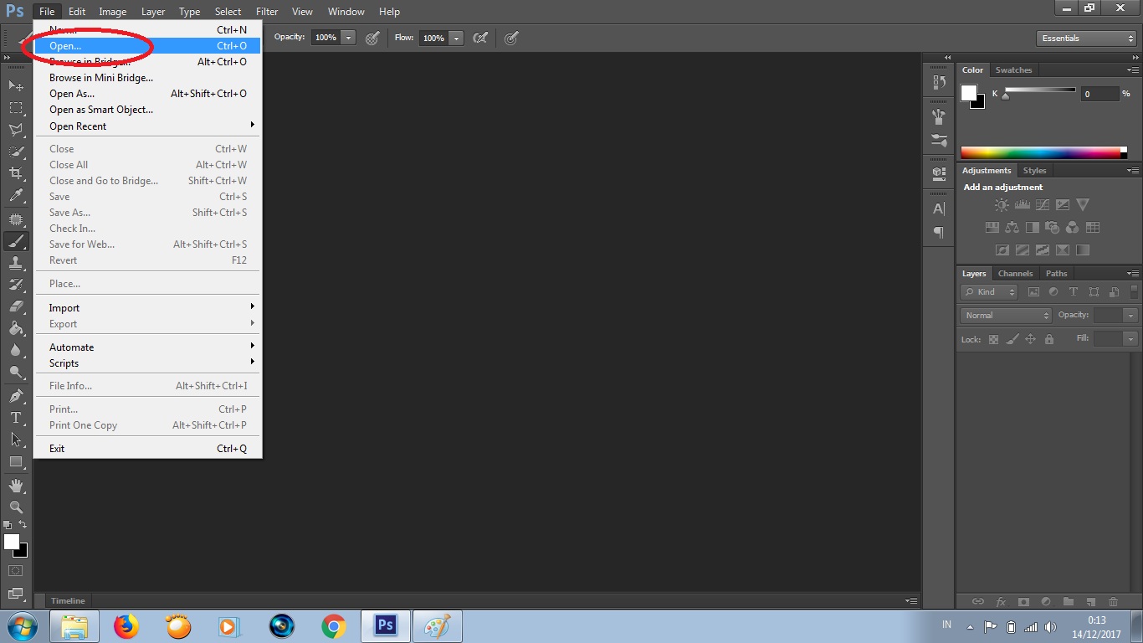Open the Layers panel Fill dropdown
1143x643 pixels.
point(1131,338)
